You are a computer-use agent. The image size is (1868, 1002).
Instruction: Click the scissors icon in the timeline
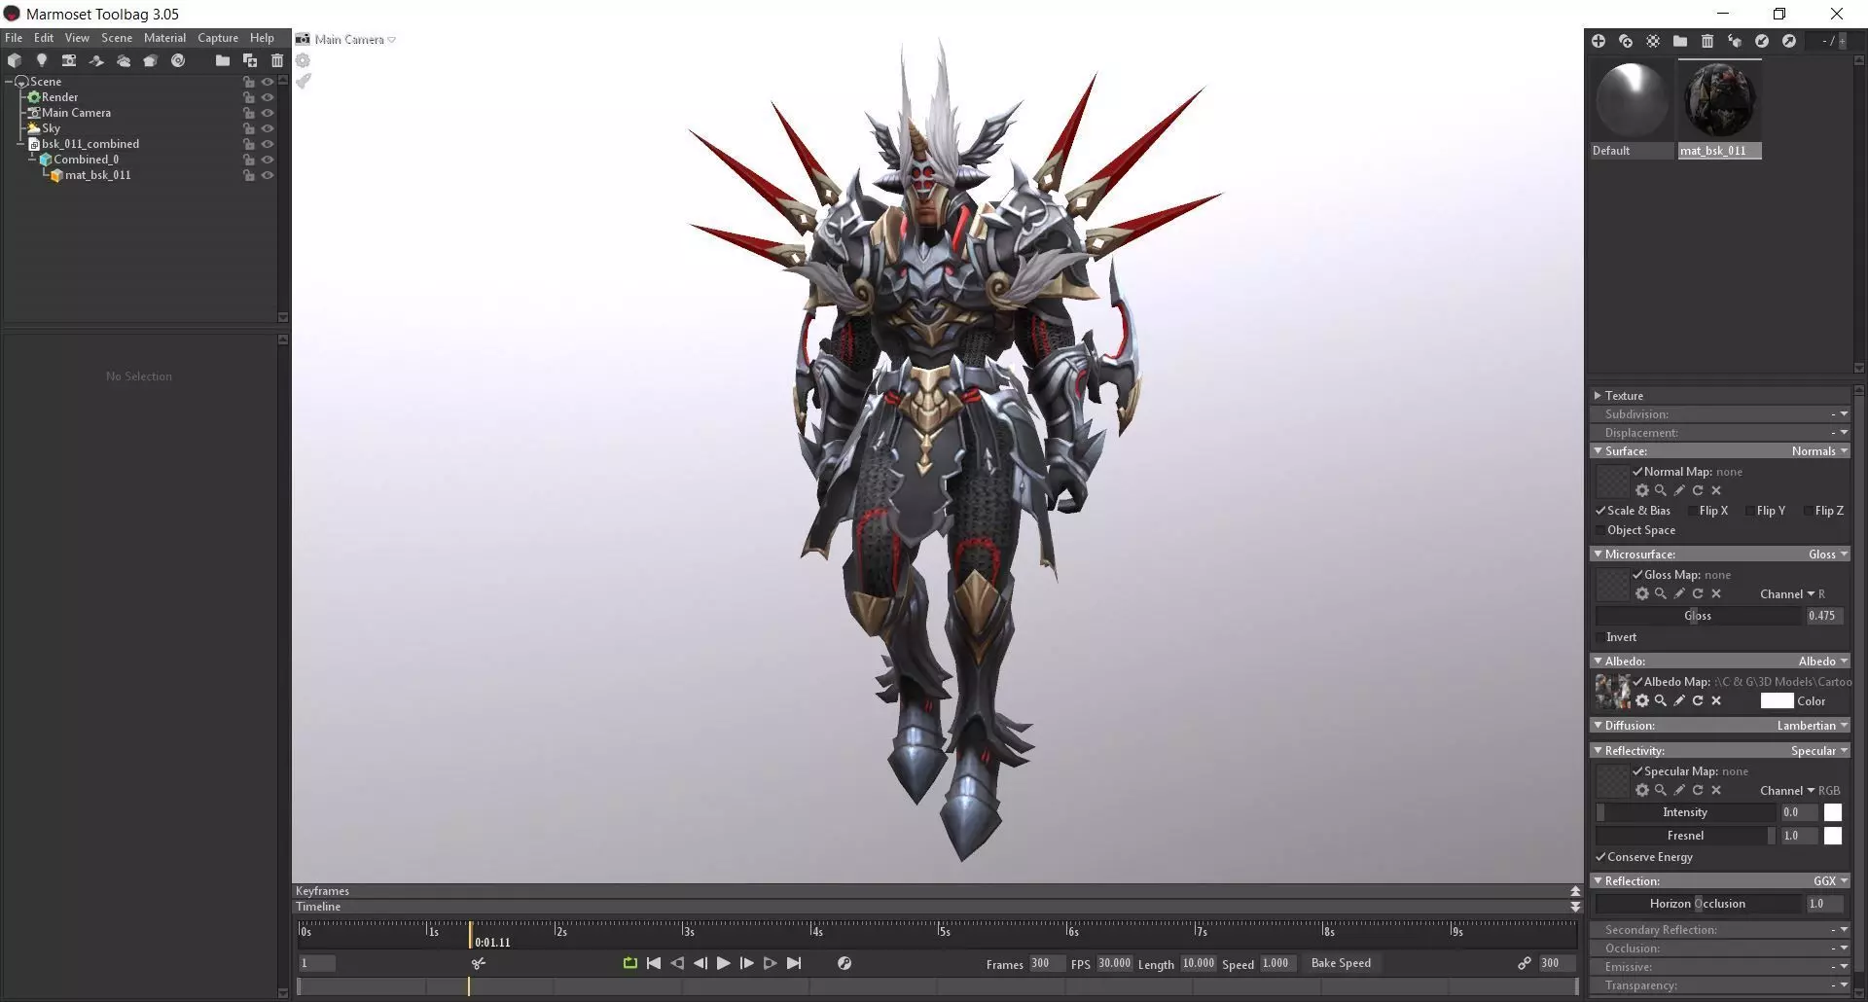click(x=479, y=963)
